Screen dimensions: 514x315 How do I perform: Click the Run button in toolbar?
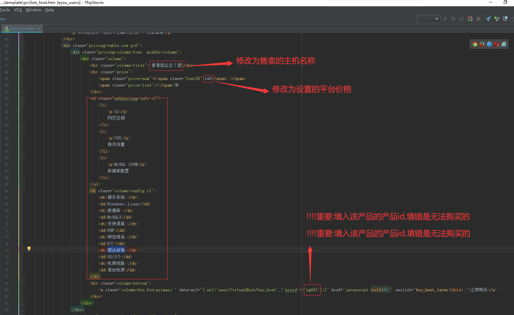coord(445,19)
